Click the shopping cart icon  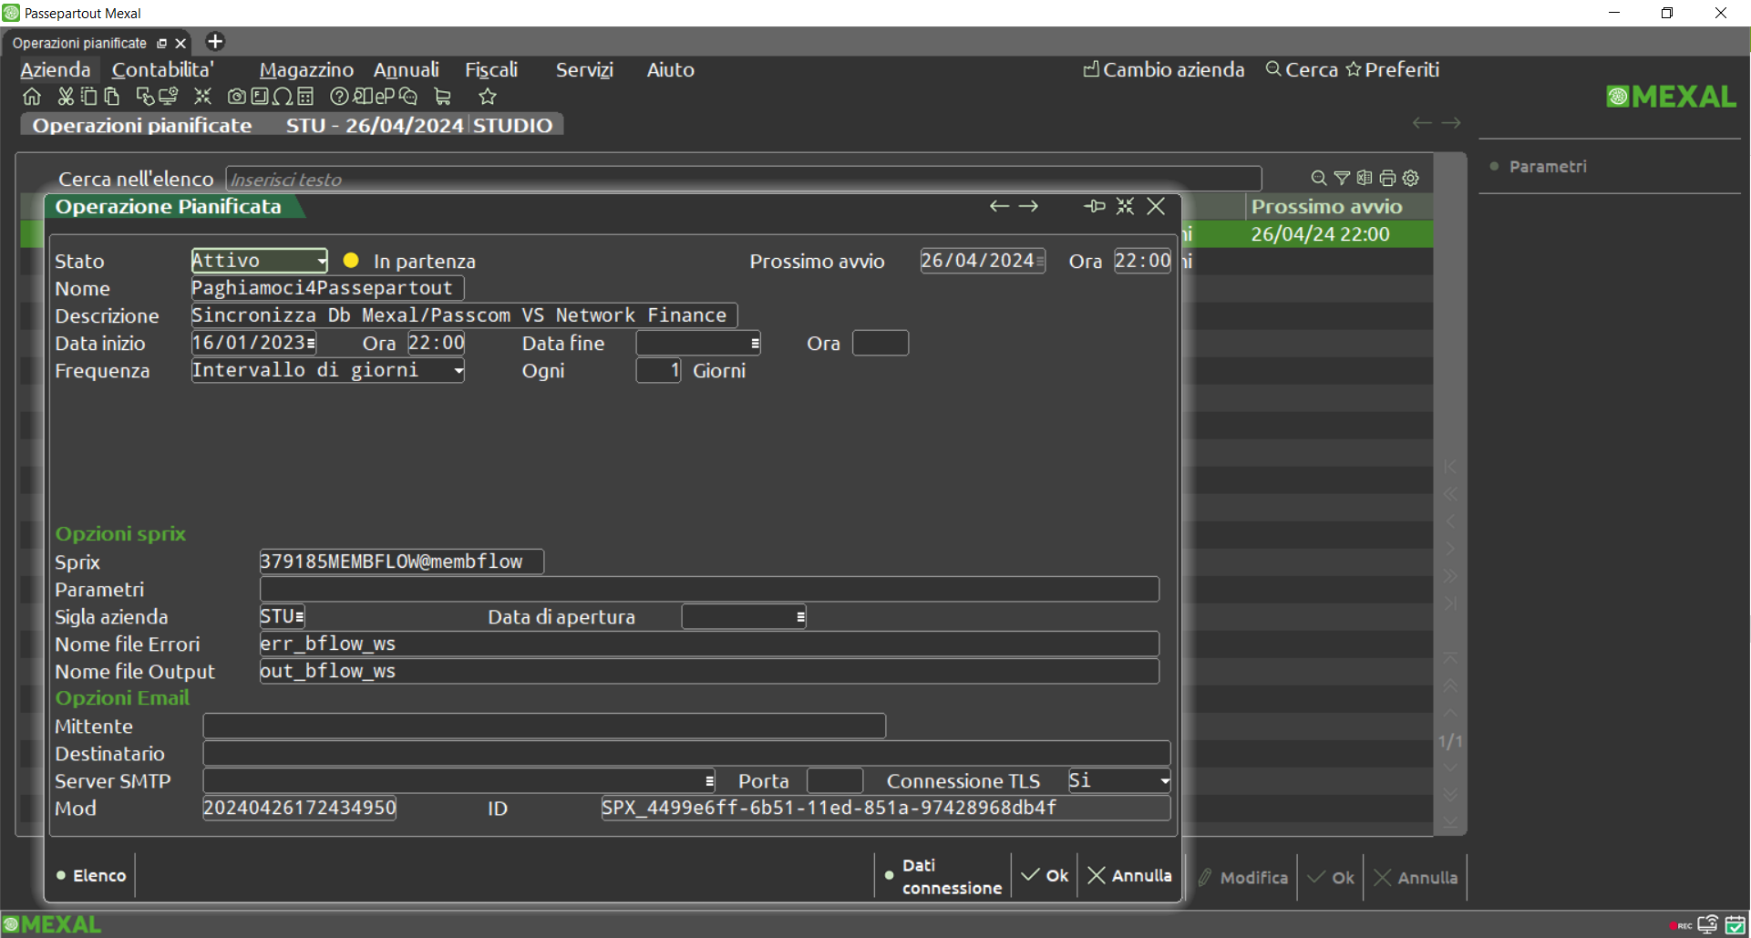[443, 97]
